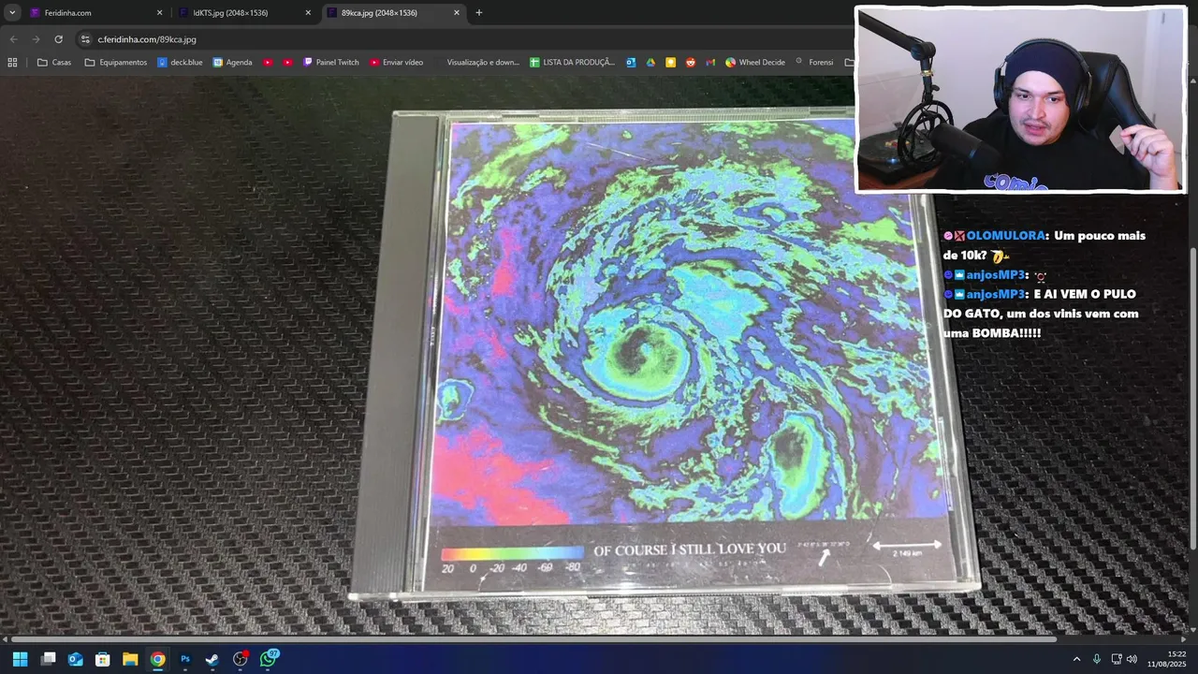Go back to the previous page
This screenshot has width=1198, height=674.
[x=13, y=39]
